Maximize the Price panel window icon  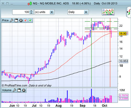[16, 20]
